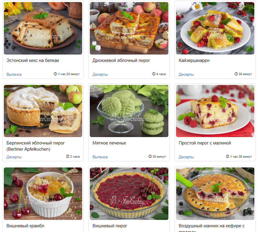Image resolution: width=257 pixels, height=232 pixels.
Task: Click clock icon beside 2 часа
Action: pyautogui.click(x=68, y=157)
